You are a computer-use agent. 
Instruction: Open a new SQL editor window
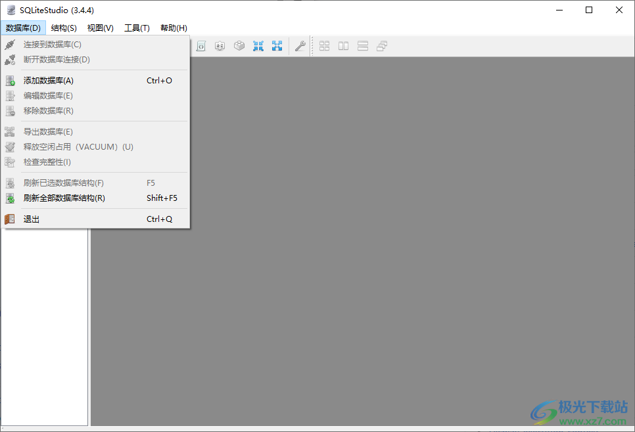click(x=201, y=45)
